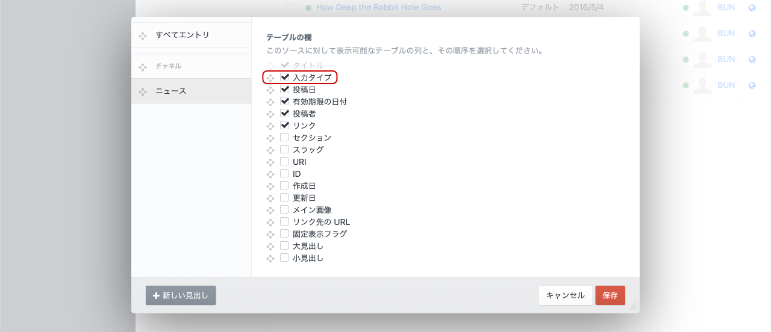Click the drag handle beside 更新日

coord(270,198)
